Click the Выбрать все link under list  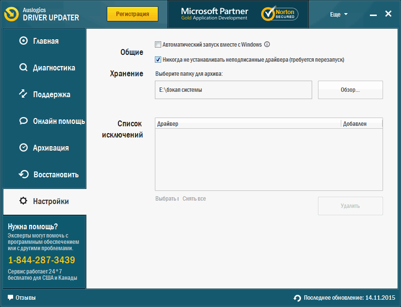pos(167,199)
